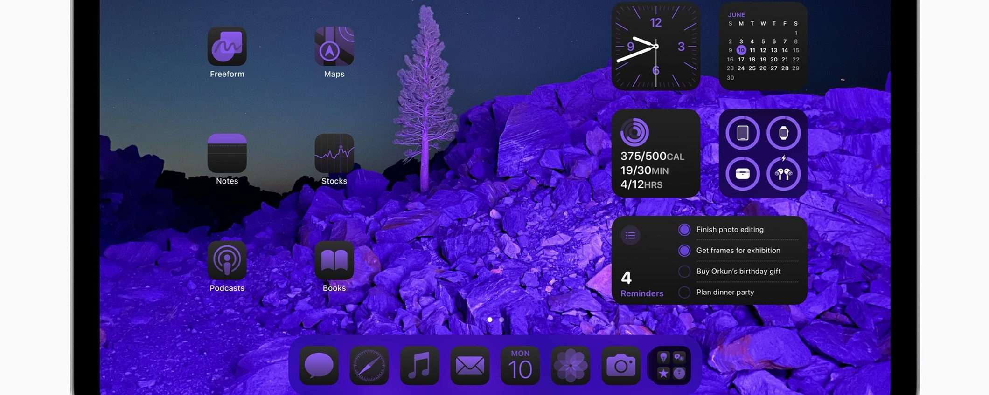Open the Finish photo editing reminder text
Screen dimensions: 989x395
(730, 230)
